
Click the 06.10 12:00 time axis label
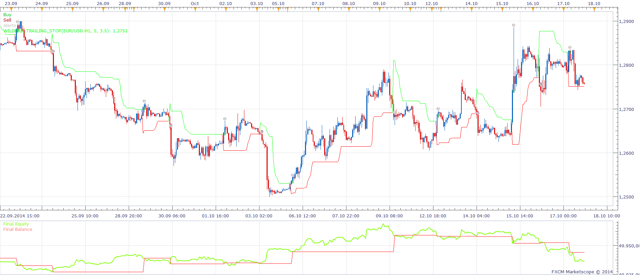[302, 216]
